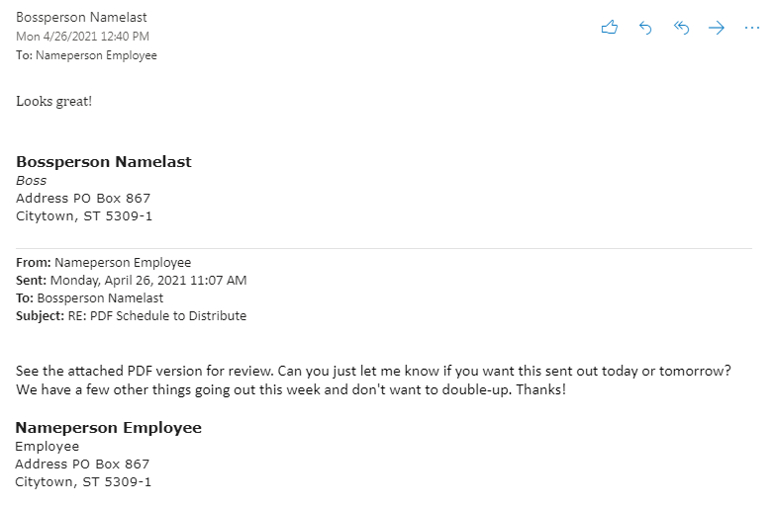
Task: Click bold signature name Bossperson Namelast
Action: pyautogui.click(x=104, y=161)
